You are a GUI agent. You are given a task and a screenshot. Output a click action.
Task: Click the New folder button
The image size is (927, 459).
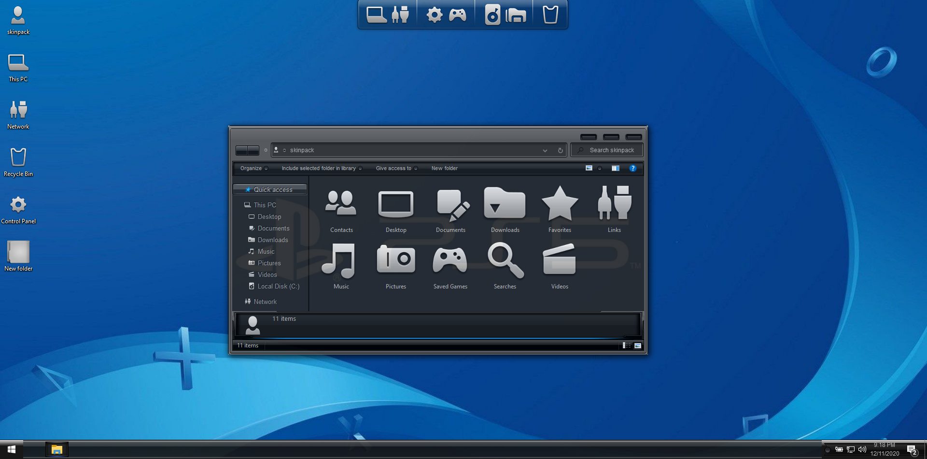[x=444, y=168]
